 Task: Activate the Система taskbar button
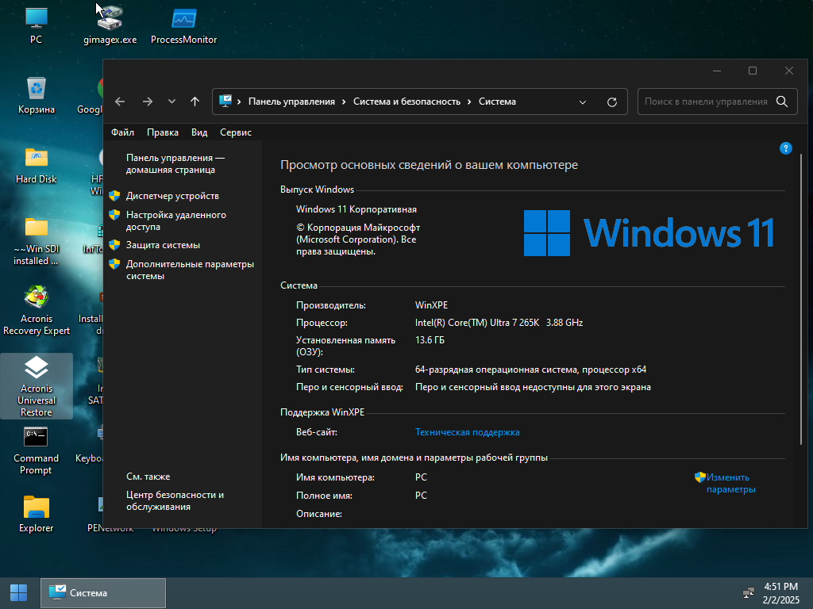[x=103, y=593]
